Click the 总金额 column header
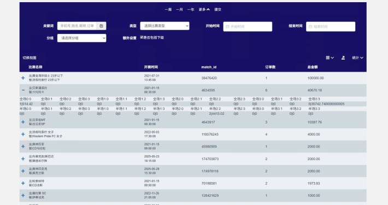388x205 pixels. click(313, 67)
